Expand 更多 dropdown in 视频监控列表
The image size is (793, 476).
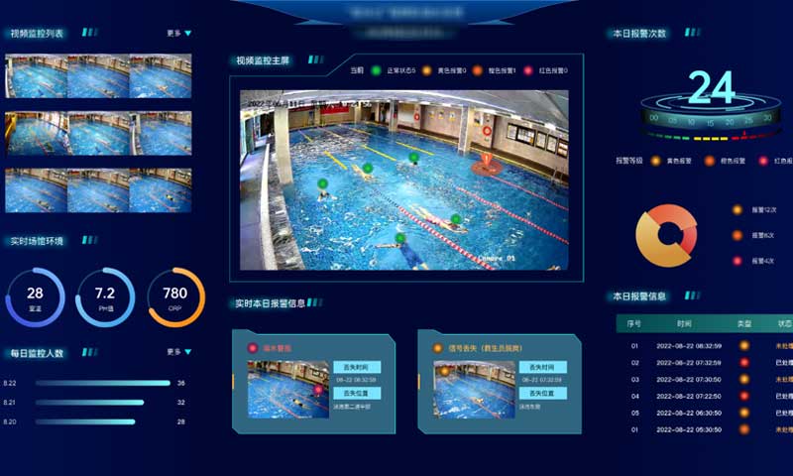(178, 33)
